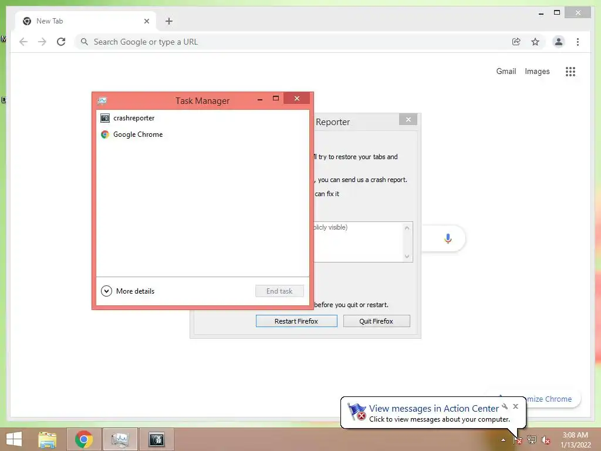
Task: Close the New Tab tab
Action: (x=146, y=21)
